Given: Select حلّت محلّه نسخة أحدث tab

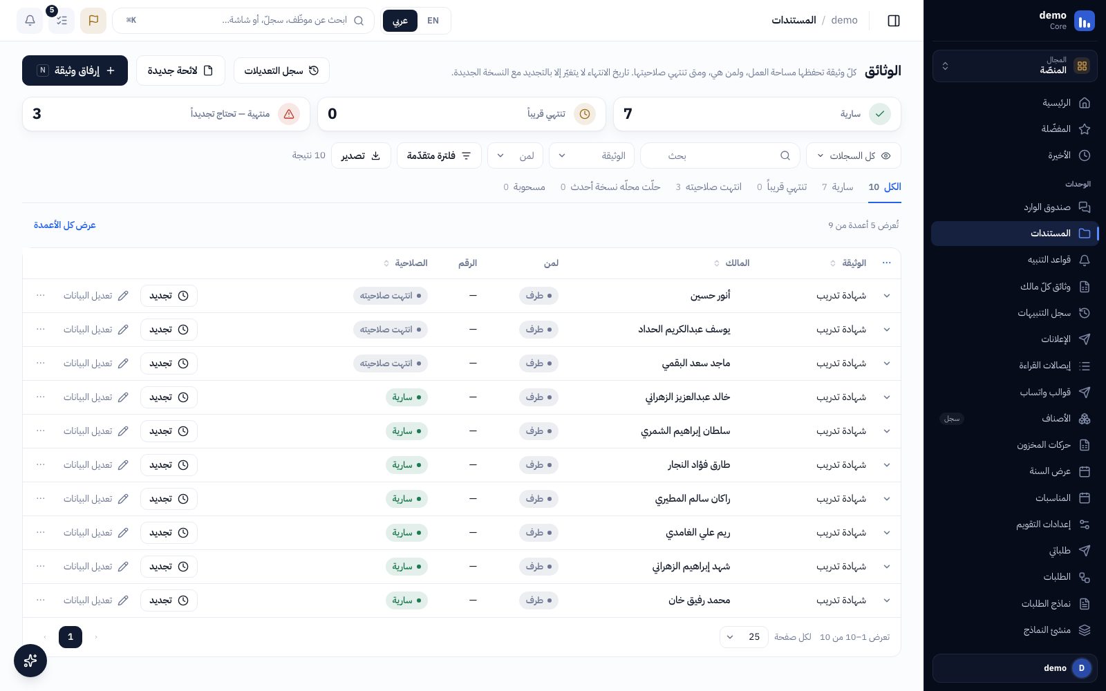Looking at the screenshot, I should 610,187.
